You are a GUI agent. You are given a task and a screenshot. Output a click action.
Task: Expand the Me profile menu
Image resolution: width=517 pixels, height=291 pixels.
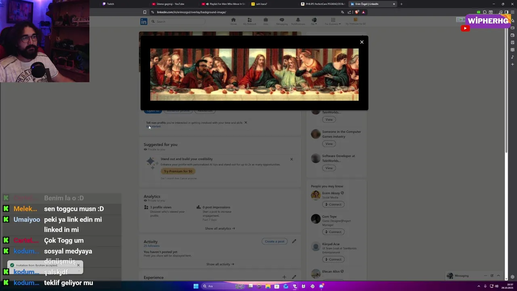click(x=314, y=21)
